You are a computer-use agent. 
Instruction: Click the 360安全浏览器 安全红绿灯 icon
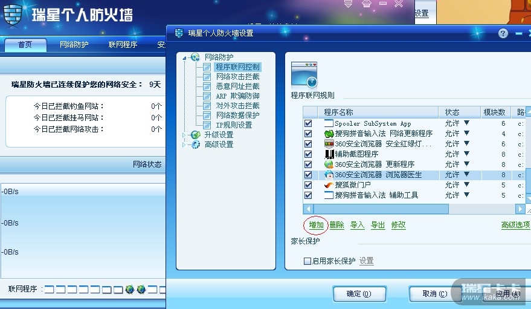(x=329, y=144)
